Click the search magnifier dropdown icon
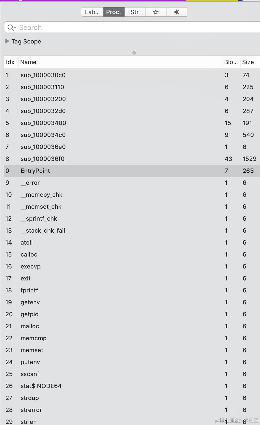 12,27
